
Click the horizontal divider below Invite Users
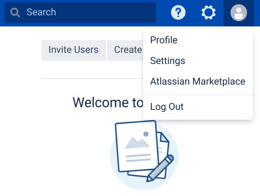click(x=92, y=78)
